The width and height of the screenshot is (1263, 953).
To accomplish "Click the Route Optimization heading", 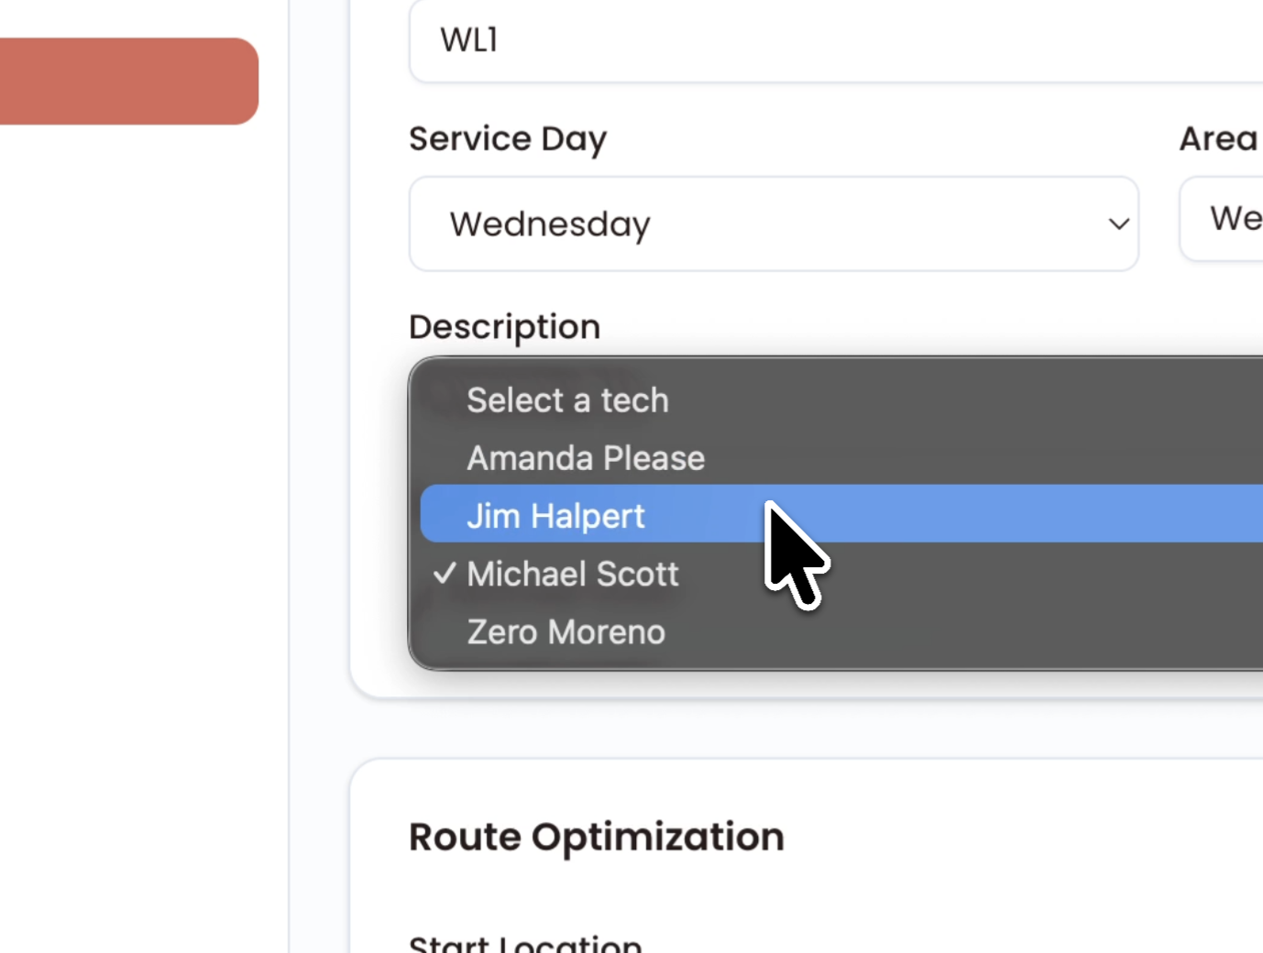I will click(597, 836).
